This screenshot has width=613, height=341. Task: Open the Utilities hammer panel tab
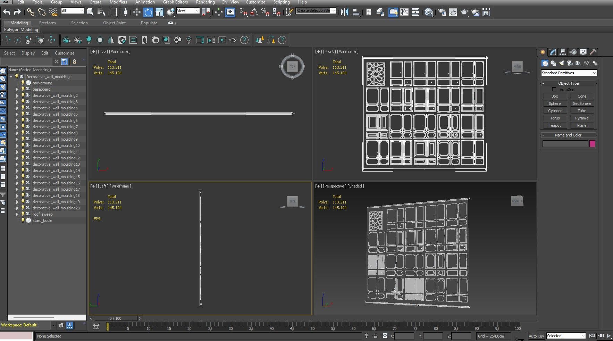[x=593, y=52]
